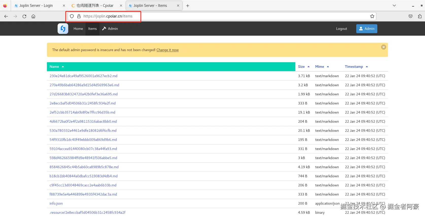
Task: Click the Joplin logo in navbar
Action: (63, 29)
